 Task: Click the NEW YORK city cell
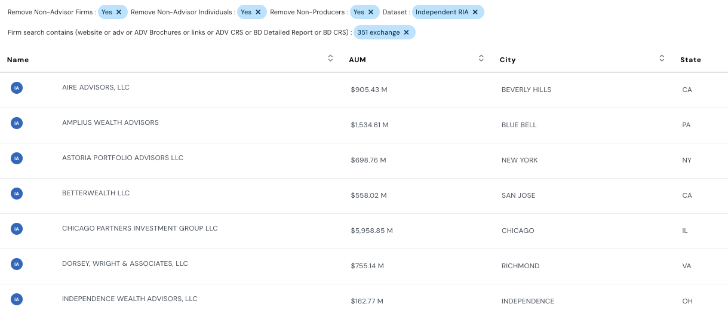(x=520, y=160)
